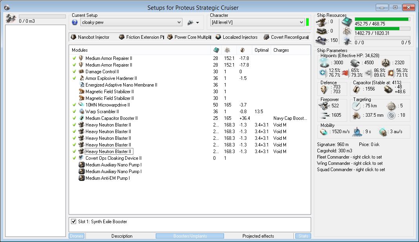This screenshot has width=419, height=242.
Task: Click the ship cargo icon in left panel
Action: [x=11, y=18]
